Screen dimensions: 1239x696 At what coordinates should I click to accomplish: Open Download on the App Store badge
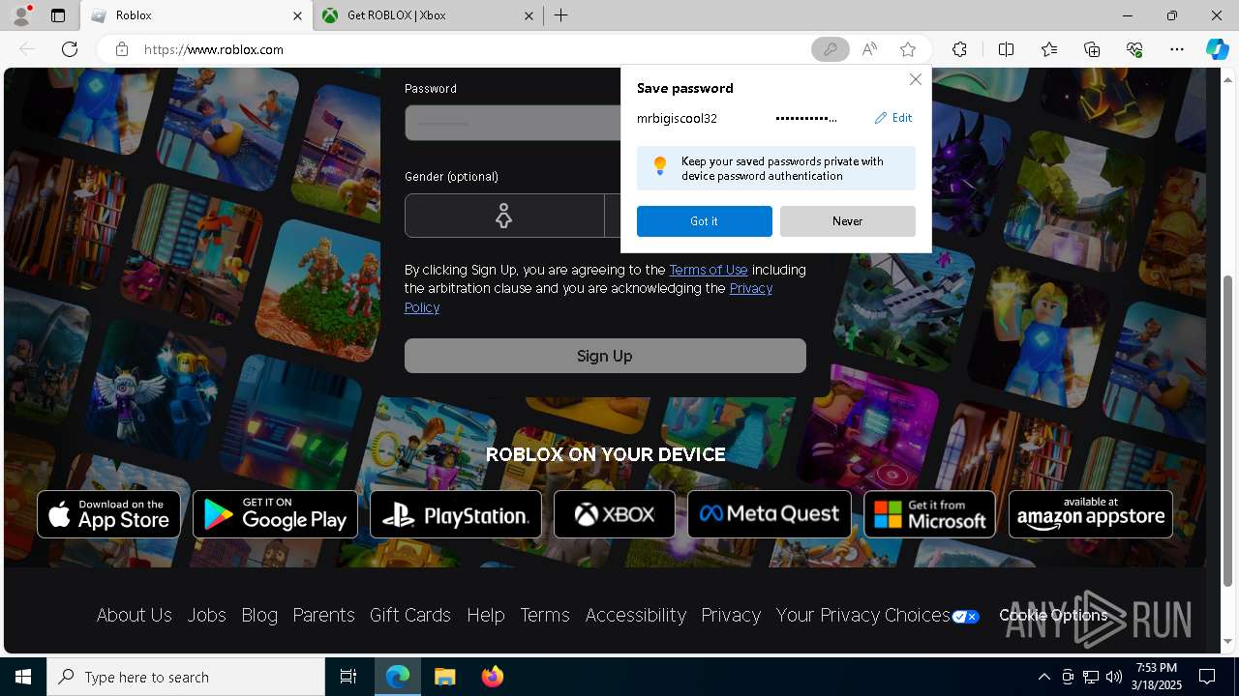pyautogui.click(x=108, y=514)
